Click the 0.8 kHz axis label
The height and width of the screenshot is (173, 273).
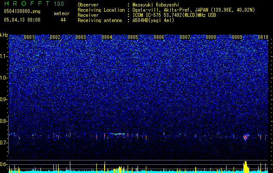[3, 121]
